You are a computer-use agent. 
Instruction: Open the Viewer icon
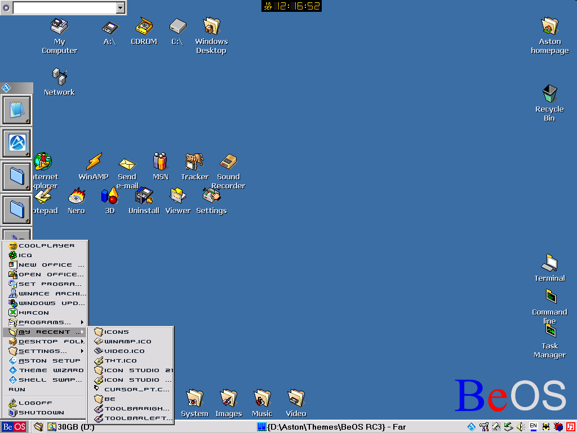click(x=177, y=201)
